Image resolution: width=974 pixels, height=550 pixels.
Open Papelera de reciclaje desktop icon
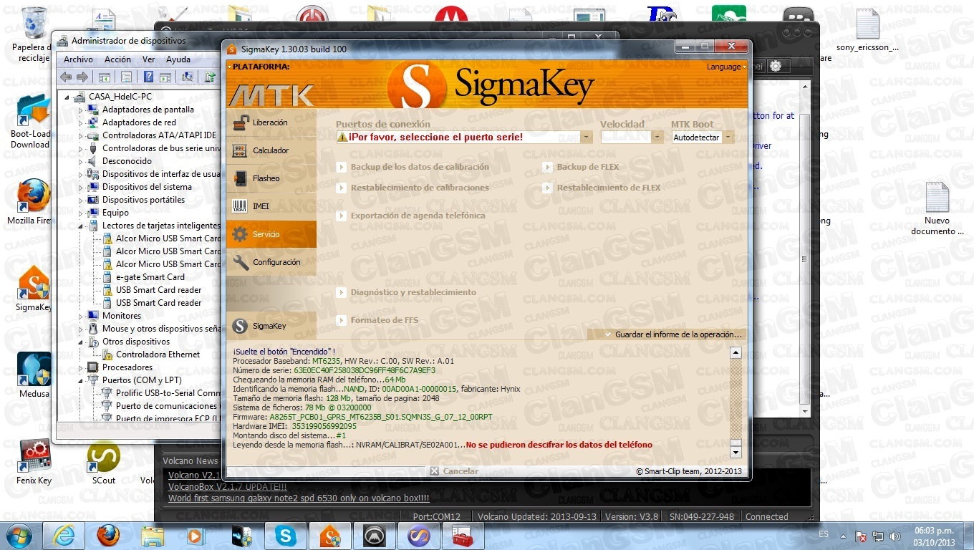(x=34, y=34)
